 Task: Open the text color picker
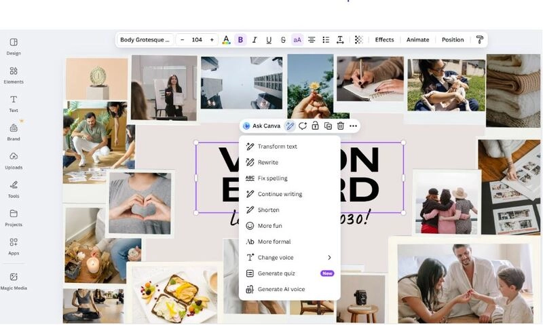(226, 40)
